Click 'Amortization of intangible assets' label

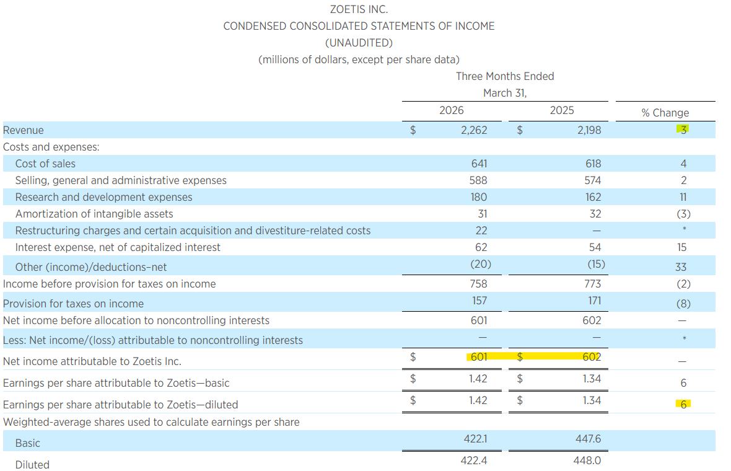94,214
